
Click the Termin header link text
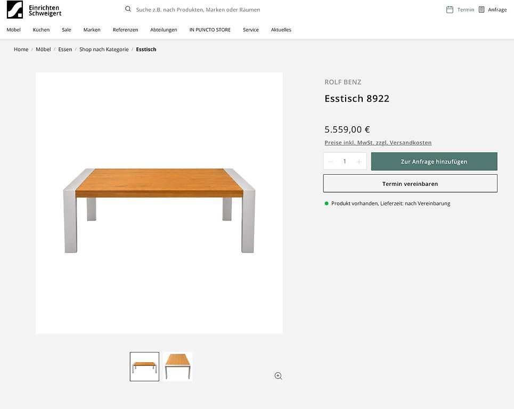point(466,10)
